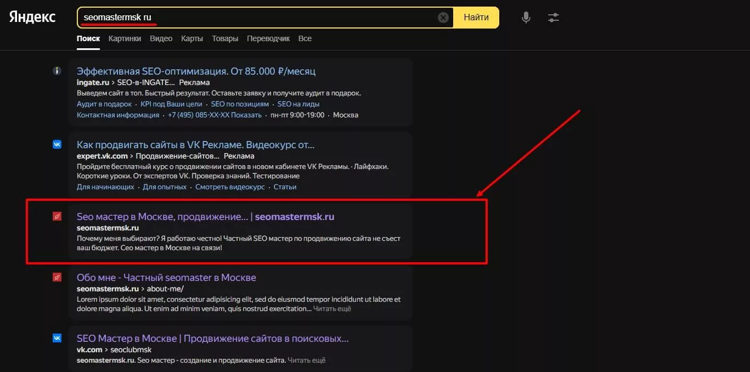Image resolution: width=750 pixels, height=372 pixels.
Task: Click the Найти search button
Action: tap(476, 18)
